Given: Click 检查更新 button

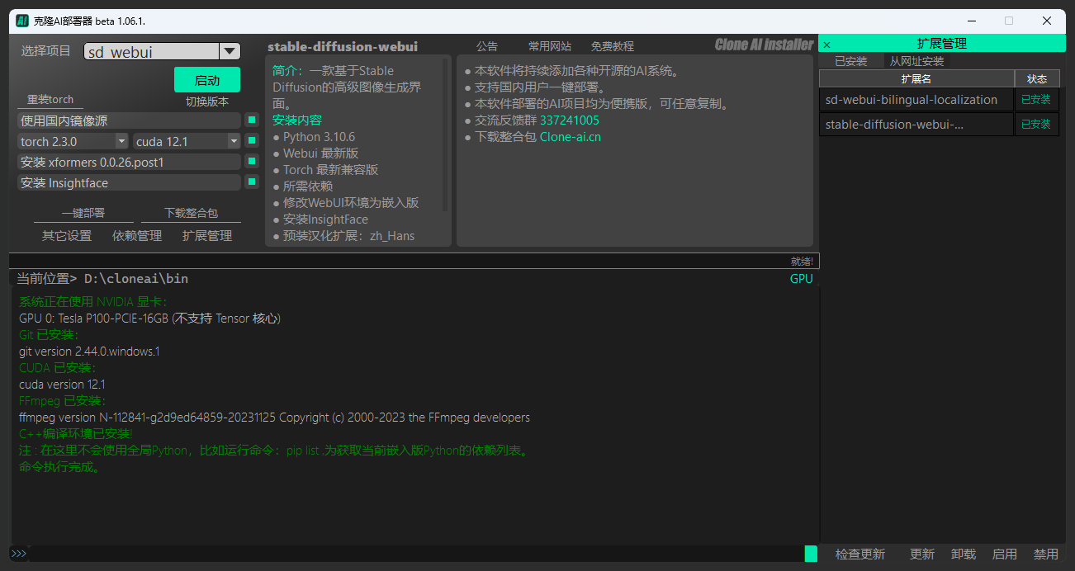Looking at the screenshot, I should pyautogui.click(x=860, y=554).
